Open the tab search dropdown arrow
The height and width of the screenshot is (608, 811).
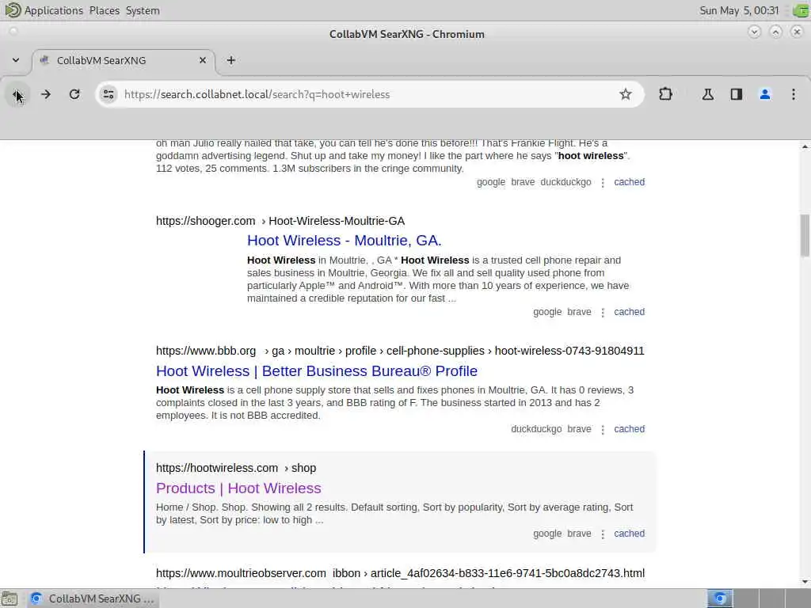(x=16, y=60)
